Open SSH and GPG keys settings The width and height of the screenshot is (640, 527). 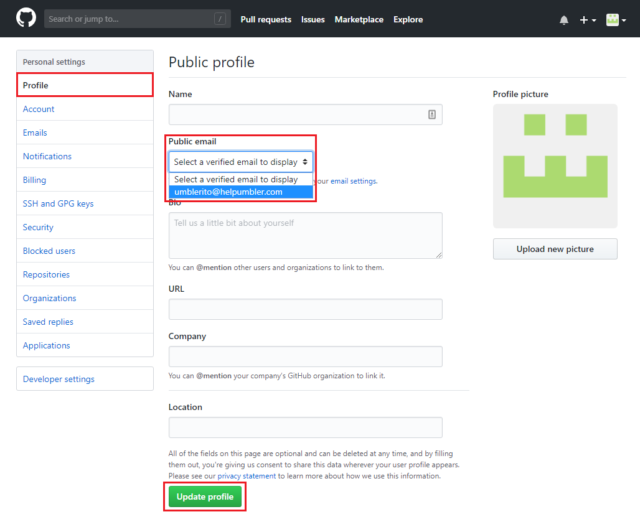[85, 203]
